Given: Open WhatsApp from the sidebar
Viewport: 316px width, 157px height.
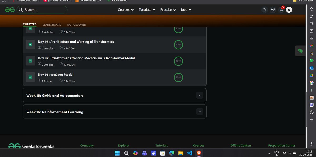Looking at the screenshot, I should 312,60.
